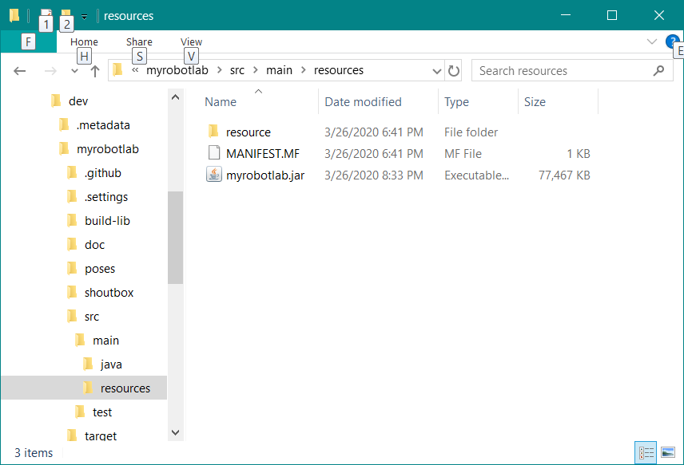684x465 pixels.
Task: Select test folder in tree
Action: click(102, 412)
